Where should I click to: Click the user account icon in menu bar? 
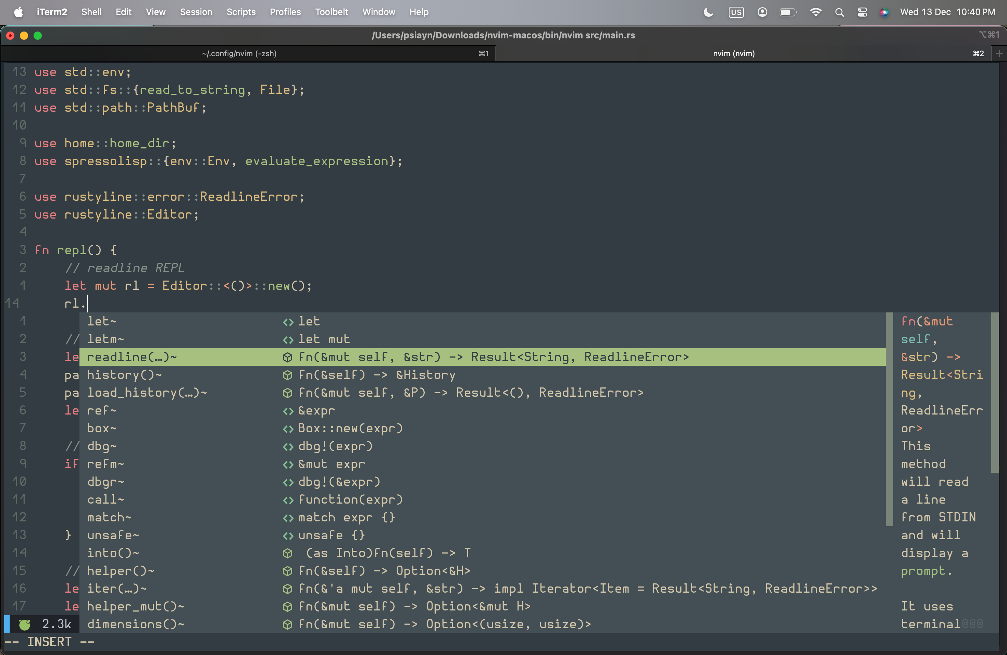click(x=762, y=12)
